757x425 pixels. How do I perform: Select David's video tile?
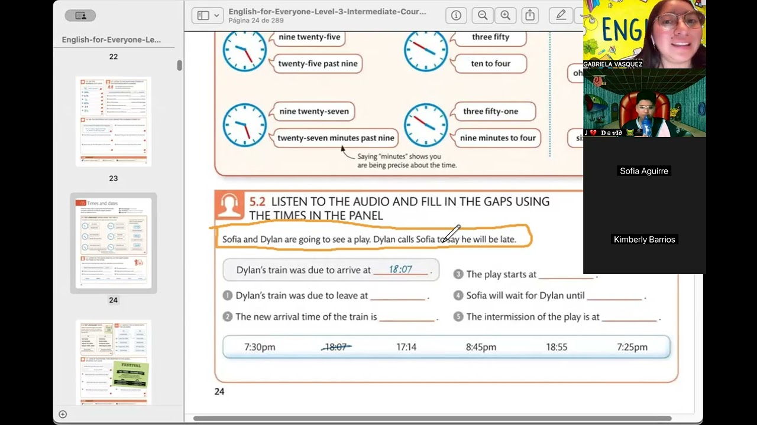point(644,103)
